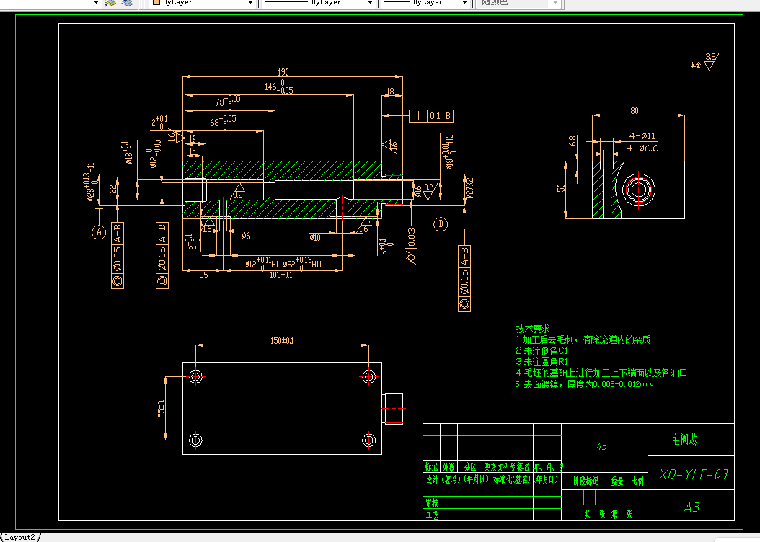760x542 pixels.
Task: Click the A3 sheet size text
Action: tap(691, 507)
